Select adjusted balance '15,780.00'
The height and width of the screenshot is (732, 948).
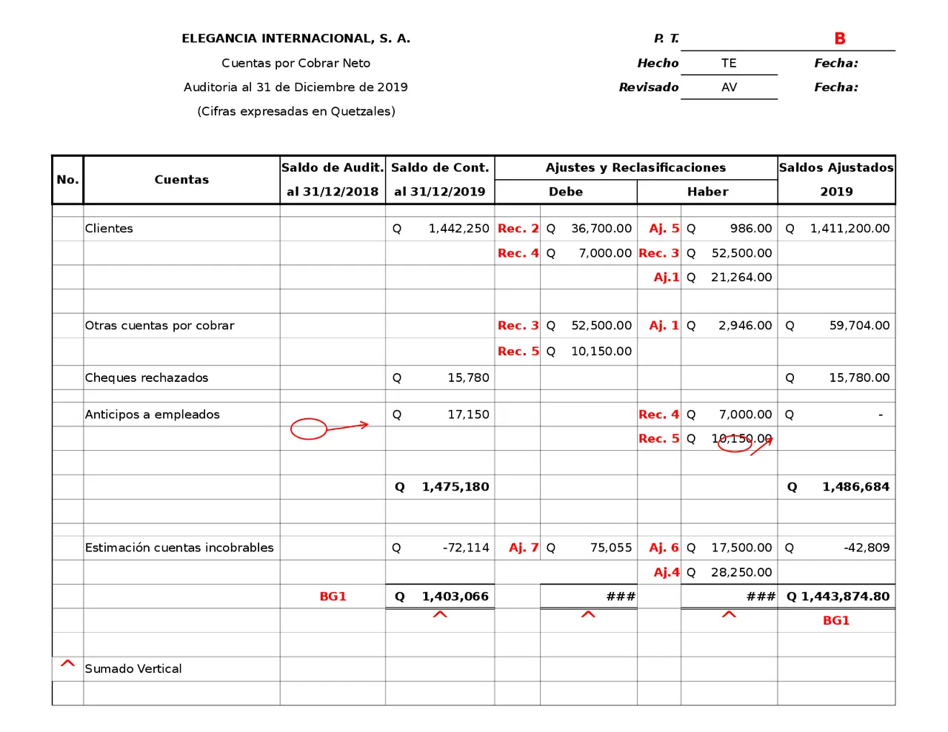[859, 377]
